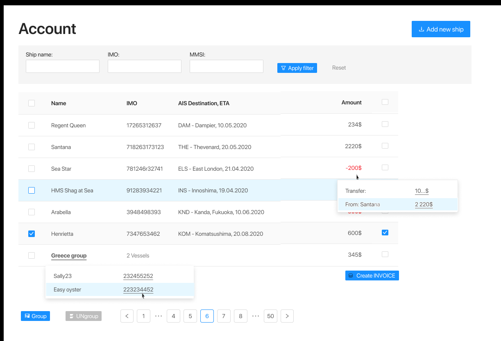Click the Add new ship button
The image size is (501, 341).
click(x=441, y=29)
